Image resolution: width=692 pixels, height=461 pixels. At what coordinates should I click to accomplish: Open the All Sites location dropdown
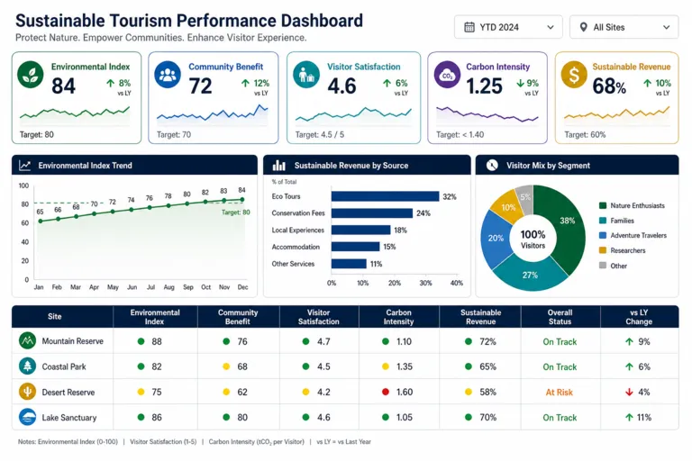click(x=624, y=27)
